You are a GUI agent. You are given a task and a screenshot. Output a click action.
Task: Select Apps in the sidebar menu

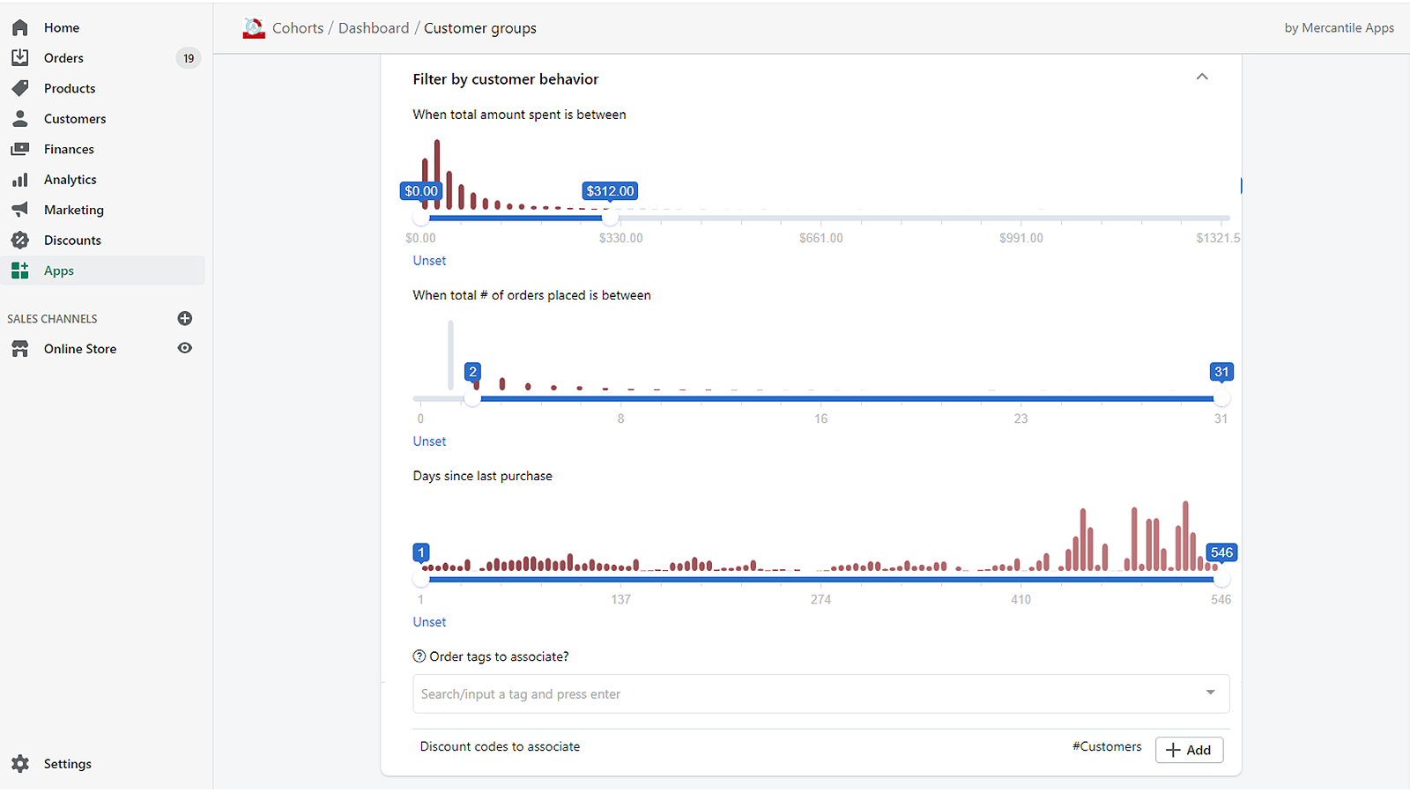point(59,271)
